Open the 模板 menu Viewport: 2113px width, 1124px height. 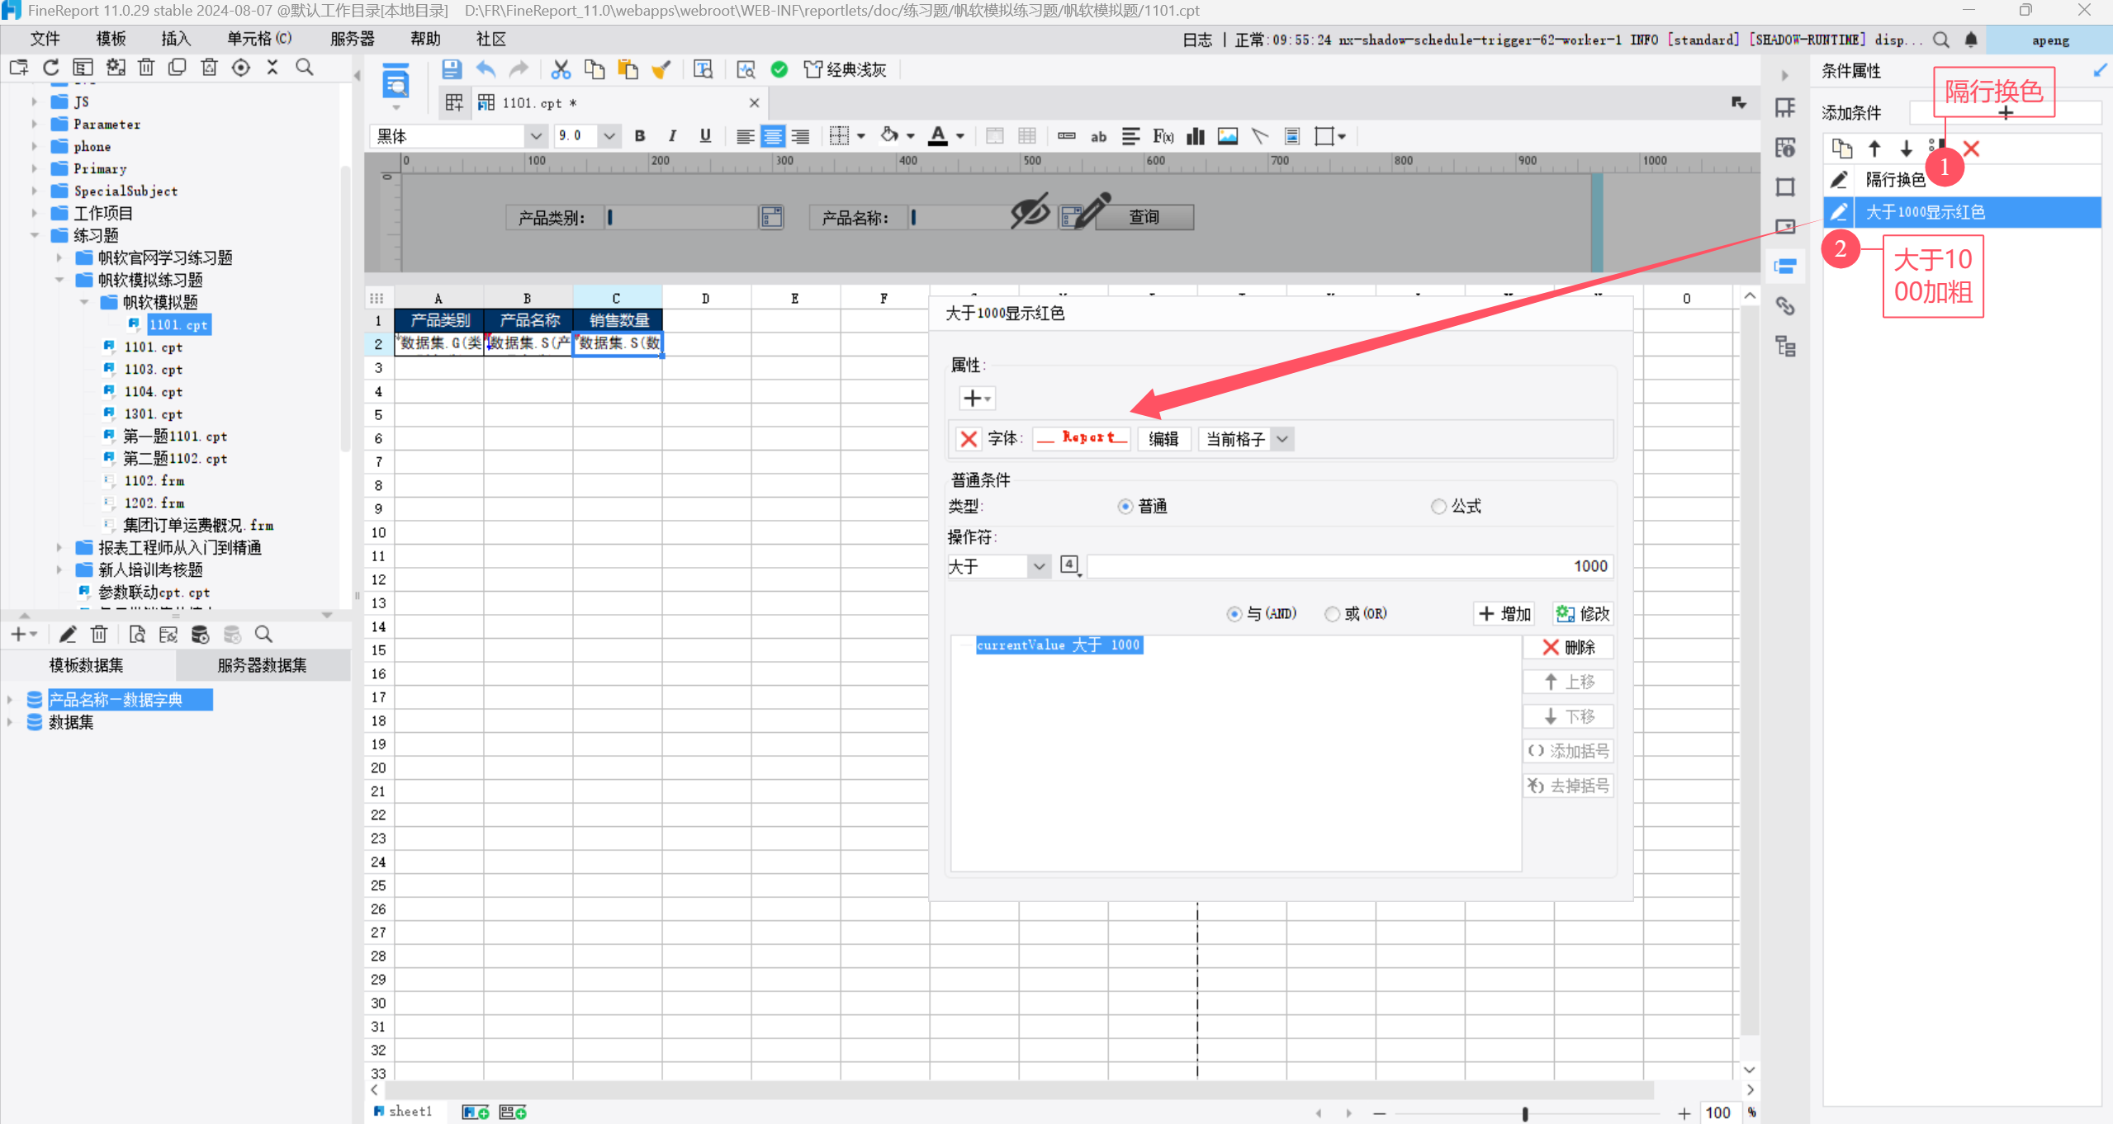[111, 39]
